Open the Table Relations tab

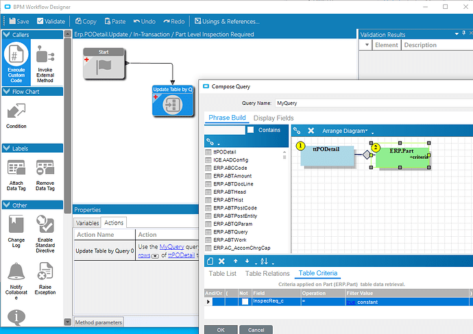[x=267, y=274]
